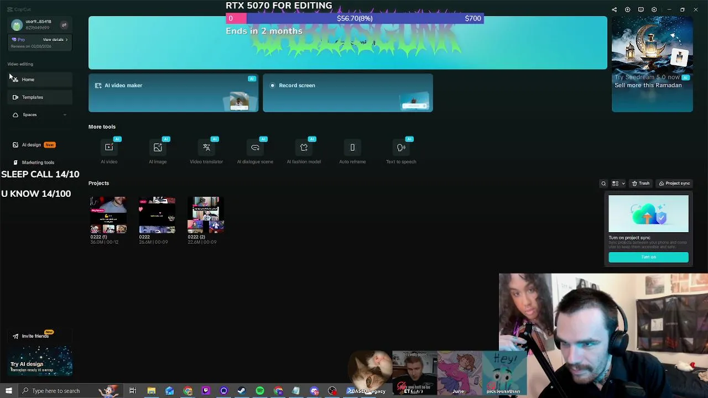
Task: Open project thumbnail 0222 (2)
Action: click(206, 214)
